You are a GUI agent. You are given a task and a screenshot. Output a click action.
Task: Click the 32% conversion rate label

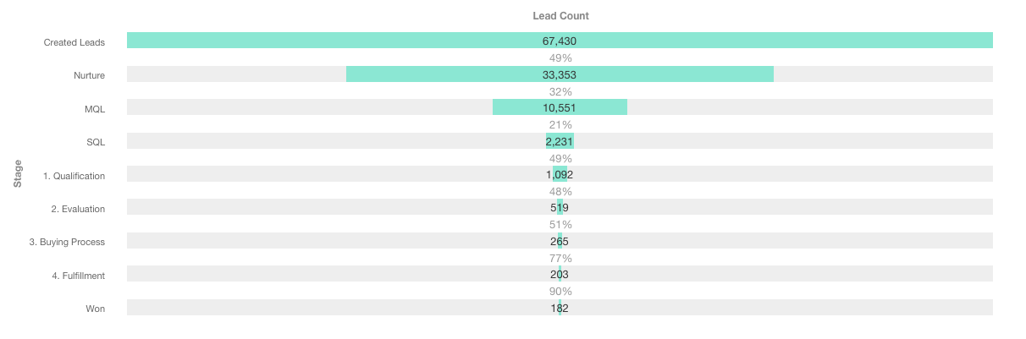point(560,91)
